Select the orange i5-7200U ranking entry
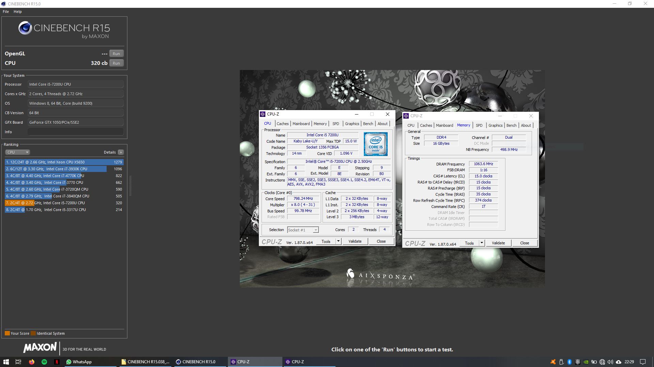 pyautogui.click(x=64, y=203)
